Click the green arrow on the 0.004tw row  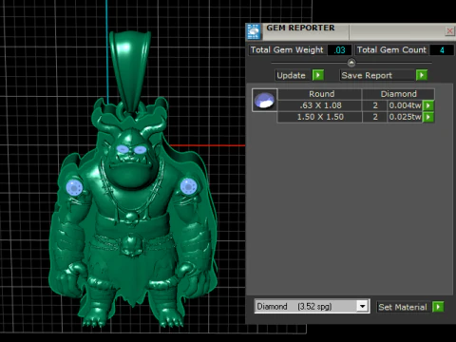pyautogui.click(x=428, y=105)
